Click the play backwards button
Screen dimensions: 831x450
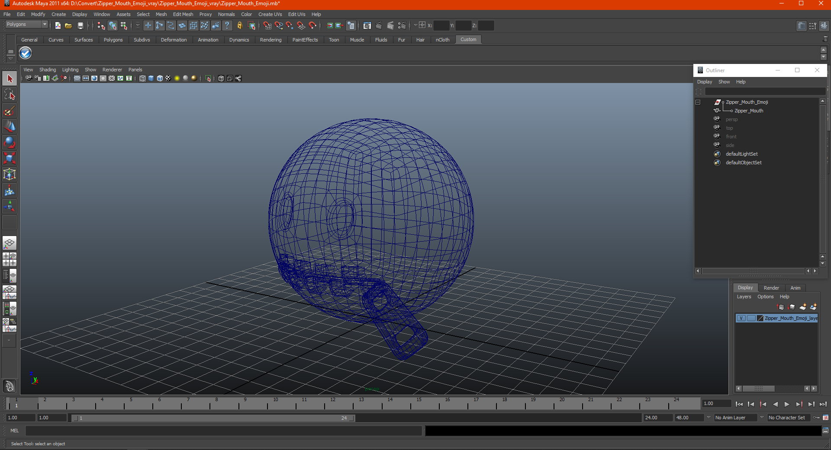click(775, 404)
